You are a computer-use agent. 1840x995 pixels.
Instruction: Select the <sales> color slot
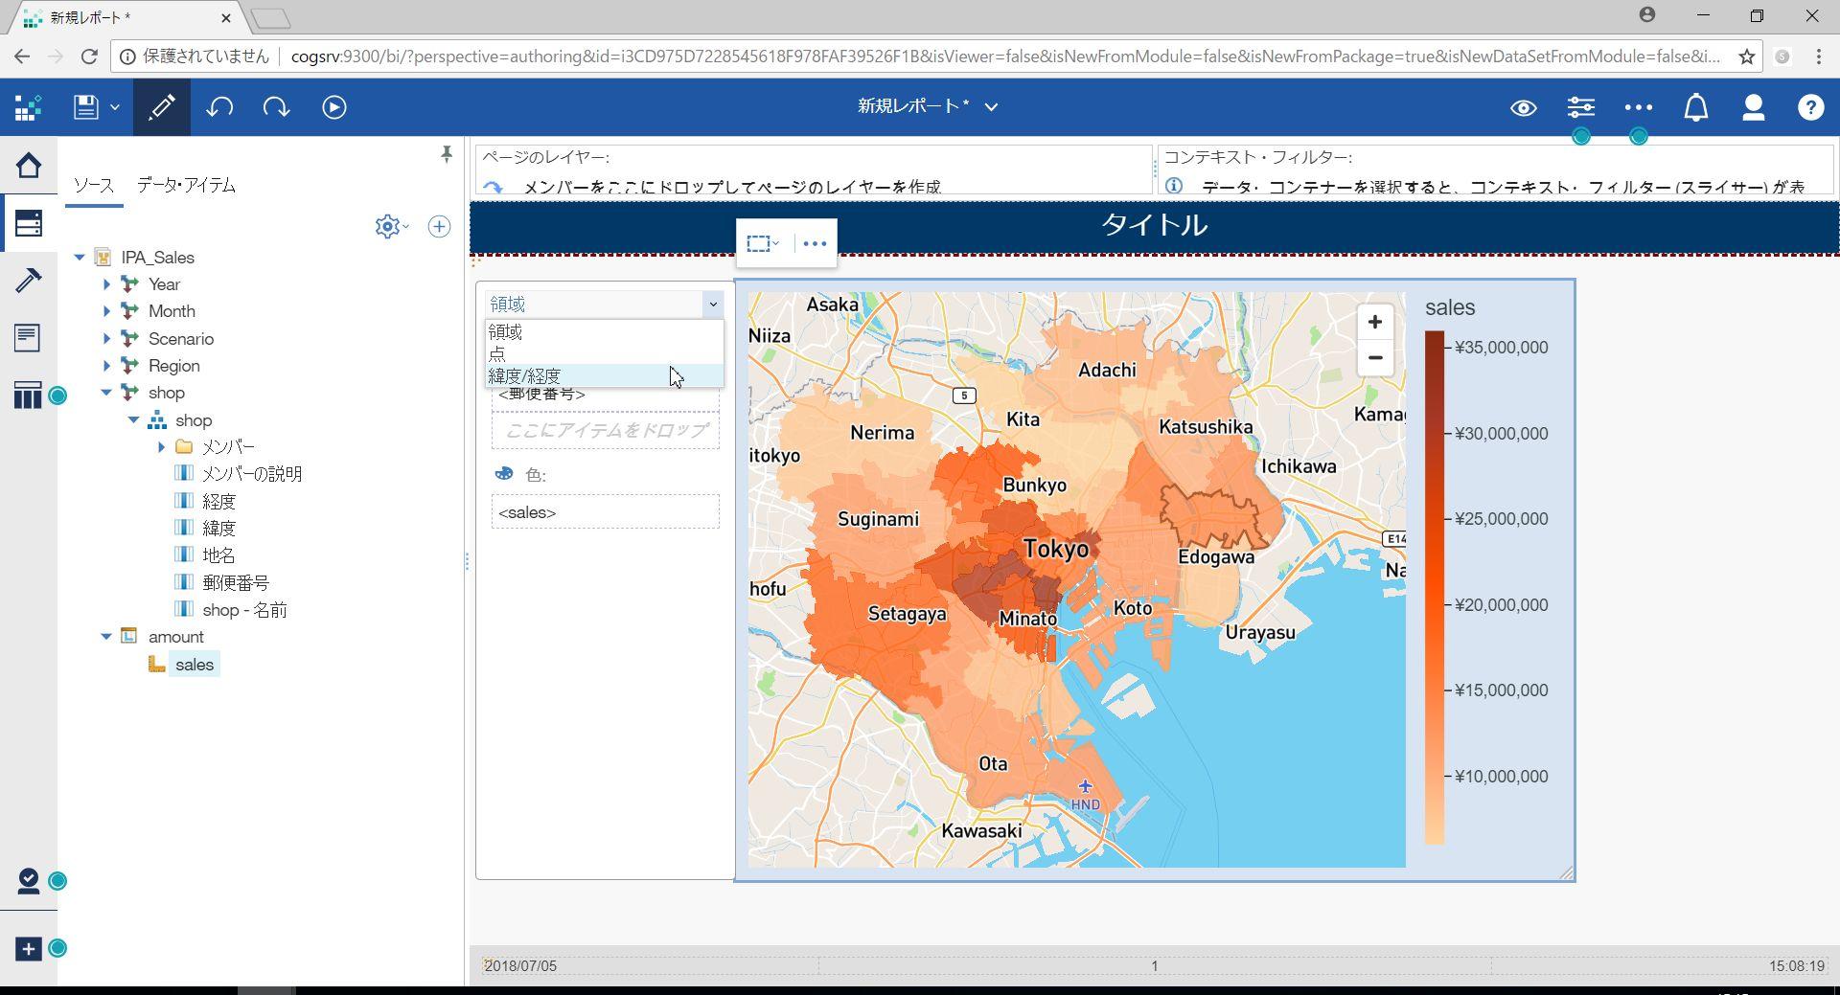tap(606, 512)
